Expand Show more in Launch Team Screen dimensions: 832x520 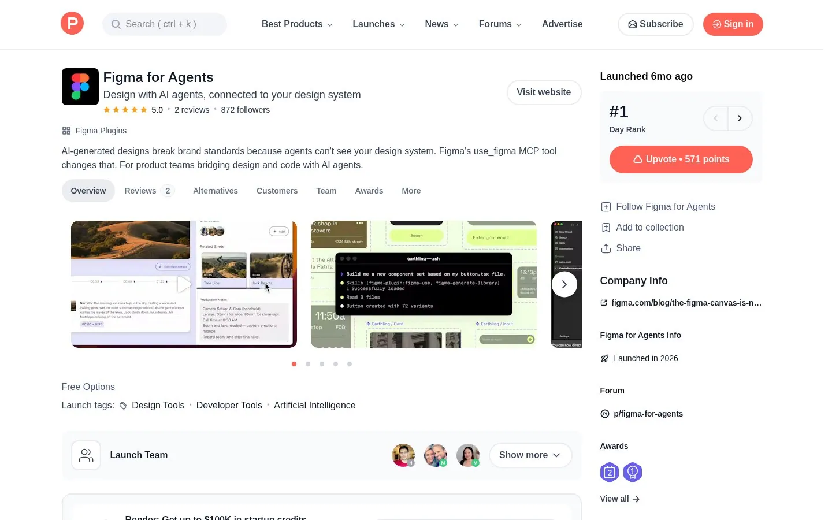[530, 455]
